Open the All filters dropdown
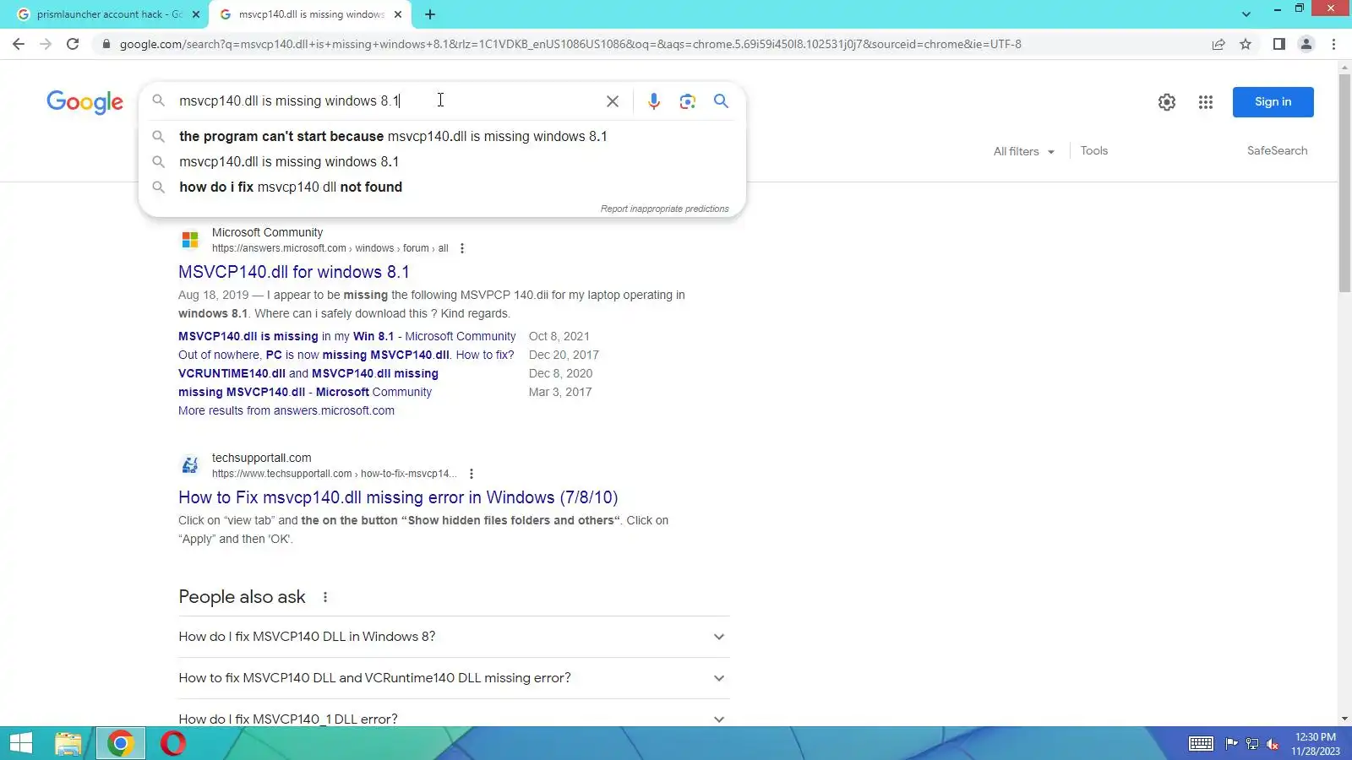Screen dimensions: 1352x760 [x=1024, y=151]
